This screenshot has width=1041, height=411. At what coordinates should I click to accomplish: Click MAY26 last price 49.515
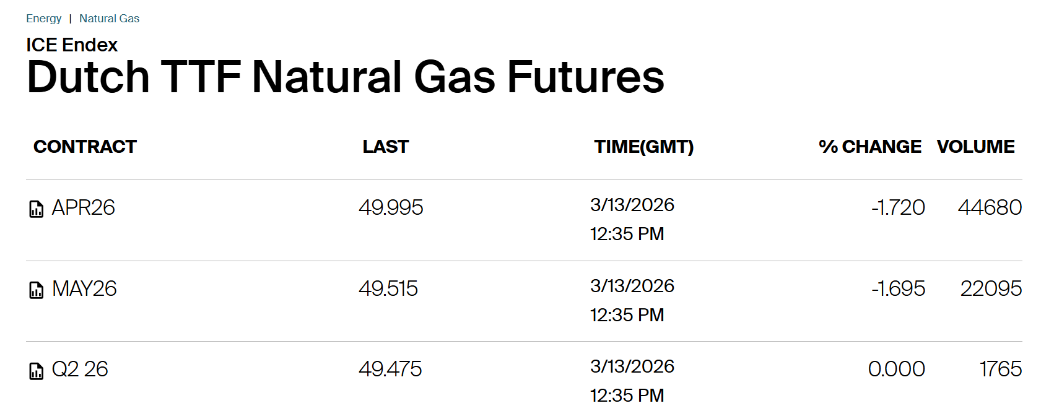pyautogui.click(x=388, y=288)
